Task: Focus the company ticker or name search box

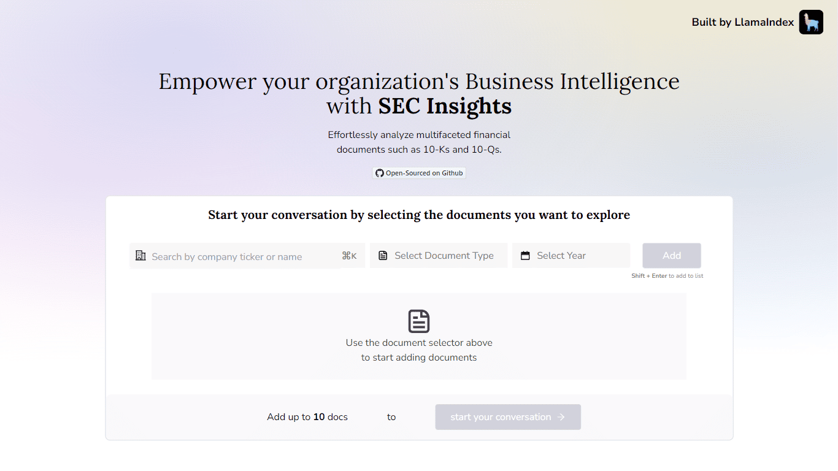Action: 239,256
